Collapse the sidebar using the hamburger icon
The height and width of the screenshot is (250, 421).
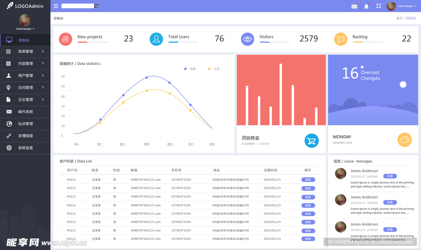click(56, 6)
